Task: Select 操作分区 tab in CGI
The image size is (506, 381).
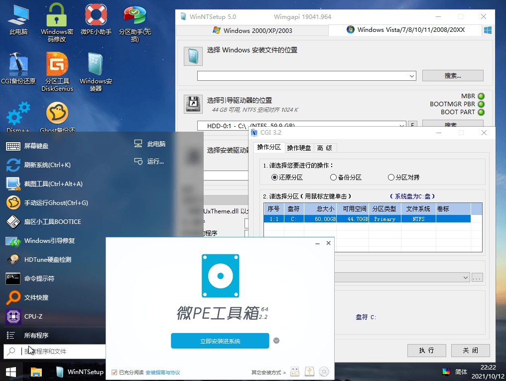Action: (269, 147)
